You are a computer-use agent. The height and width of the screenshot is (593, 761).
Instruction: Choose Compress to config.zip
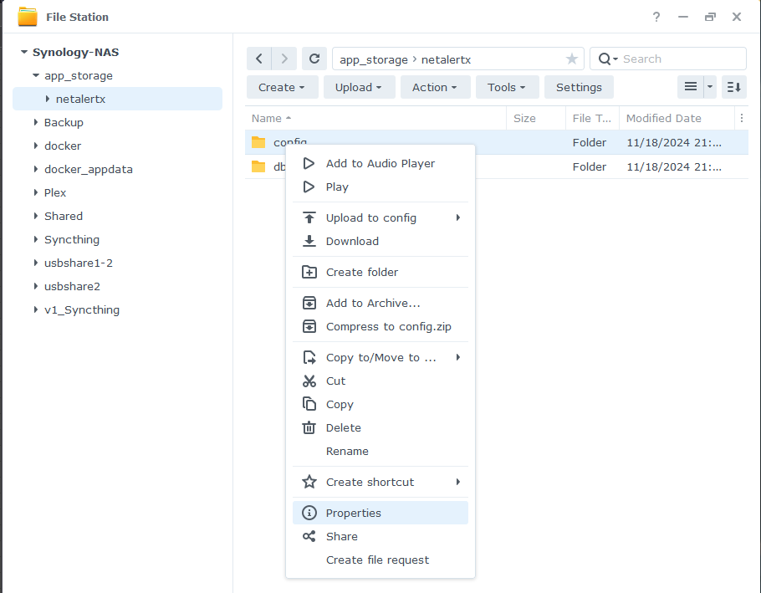click(x=388, y=327)
